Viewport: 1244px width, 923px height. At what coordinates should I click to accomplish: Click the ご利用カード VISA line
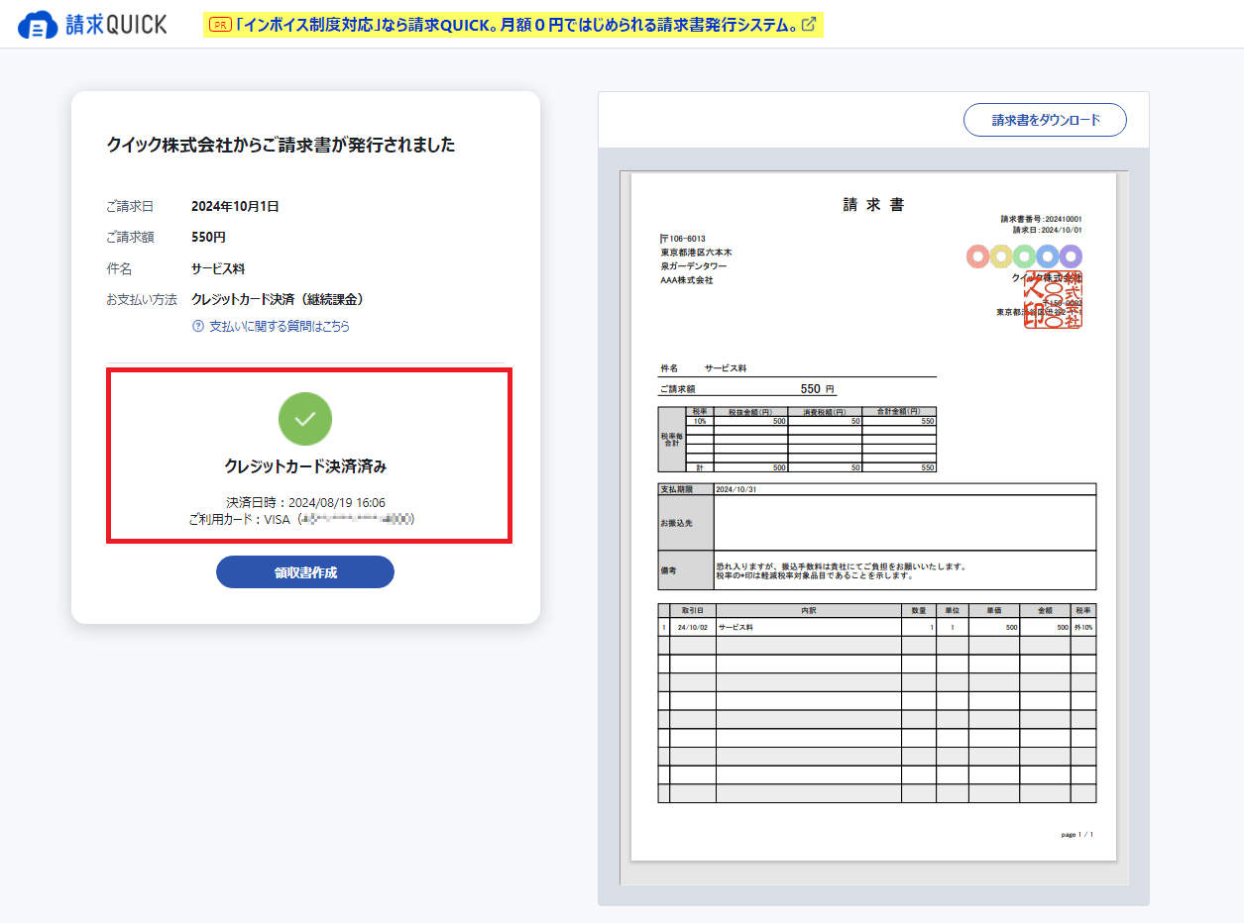pos(301,519)
